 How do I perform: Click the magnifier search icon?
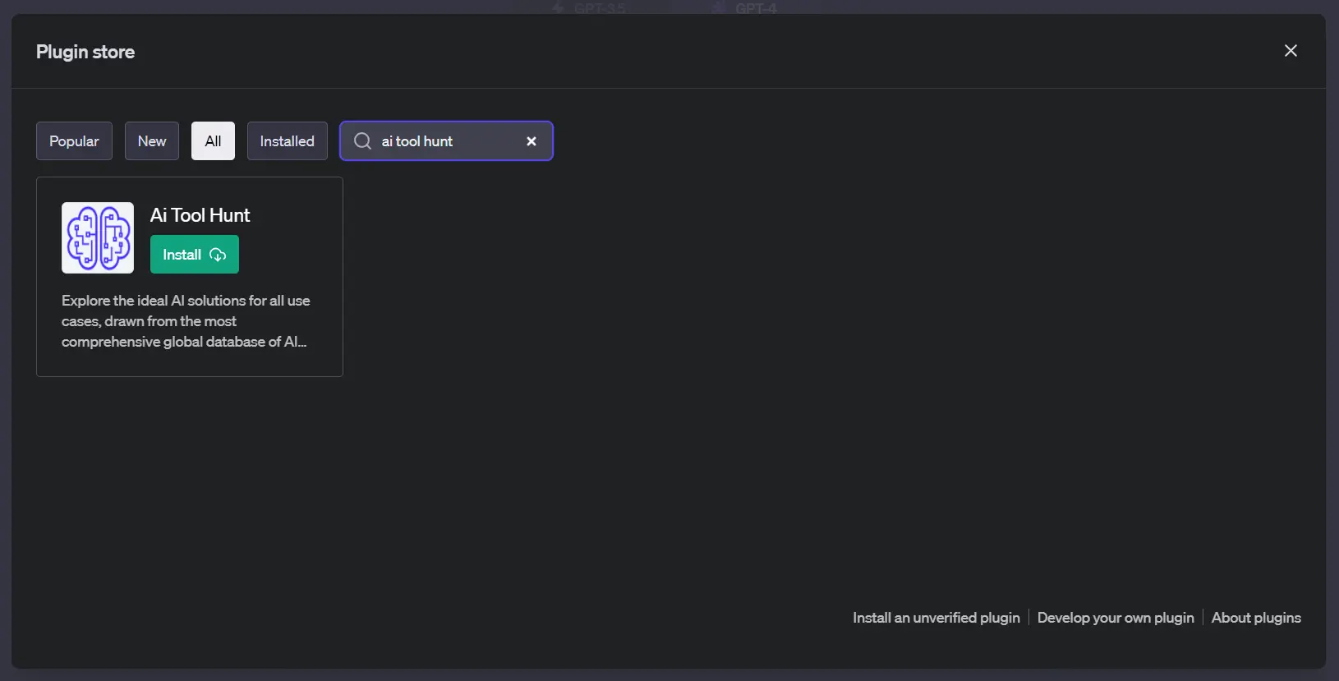pos(362,141)
